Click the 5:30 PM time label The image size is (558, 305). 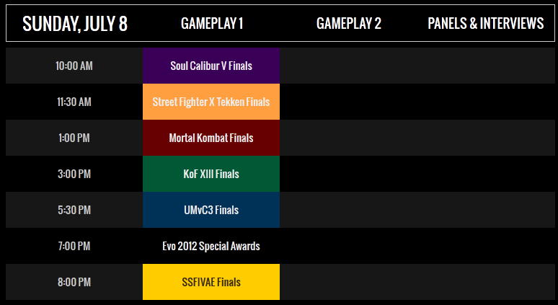(x=74, y=210)
